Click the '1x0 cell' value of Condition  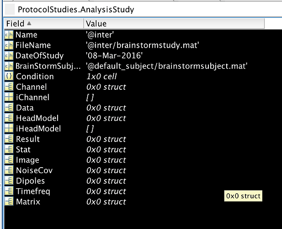(101, 76)
